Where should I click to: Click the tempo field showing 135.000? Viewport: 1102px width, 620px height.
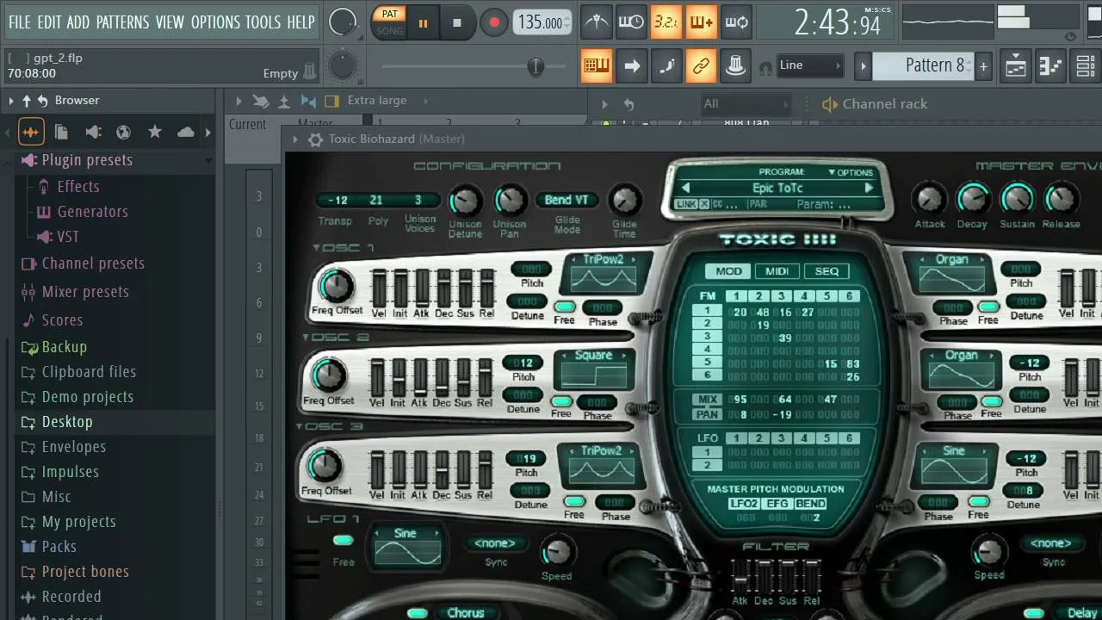[x=542, y=23]
